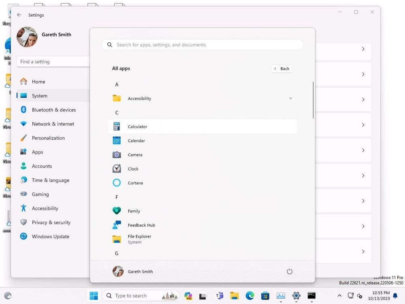This screenshot has height=304, width=405.
Task: Open Task View on taskbar
Action: pos(203,295)
